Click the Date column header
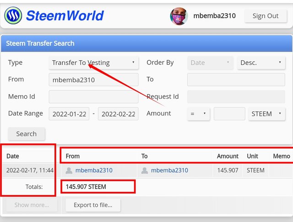 [x=13, y=156]
